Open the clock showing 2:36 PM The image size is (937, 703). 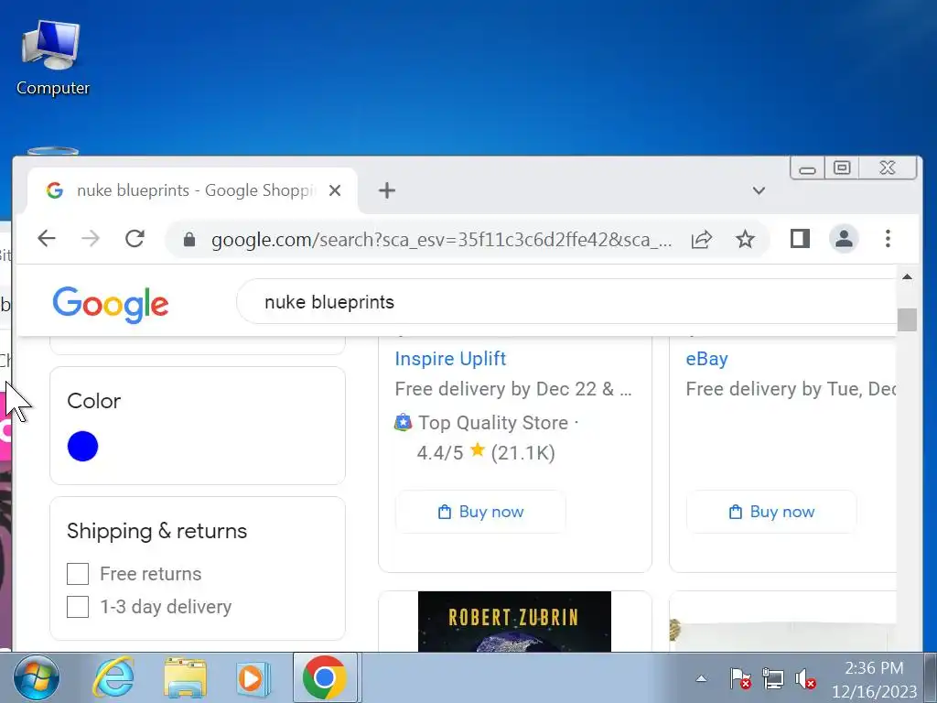(874, 679)
